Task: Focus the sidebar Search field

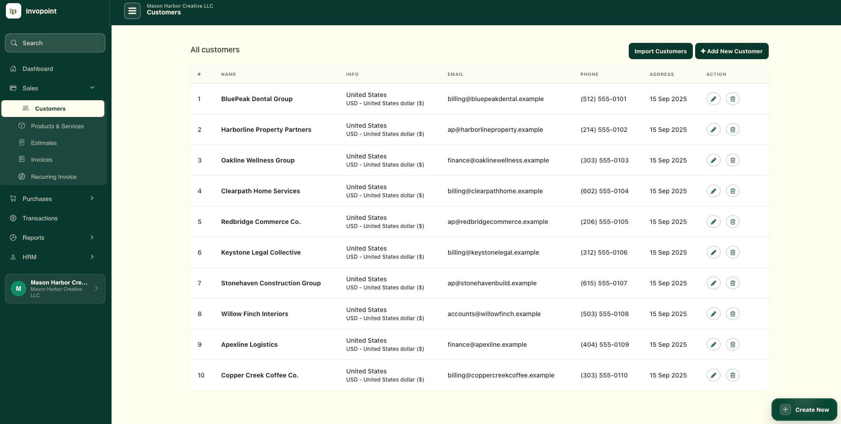Action: click(55, 43)
